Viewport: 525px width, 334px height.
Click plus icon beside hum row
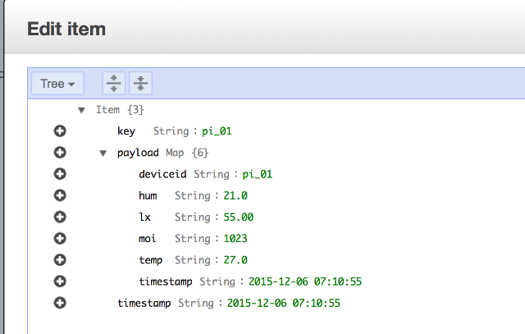point(59,195)
